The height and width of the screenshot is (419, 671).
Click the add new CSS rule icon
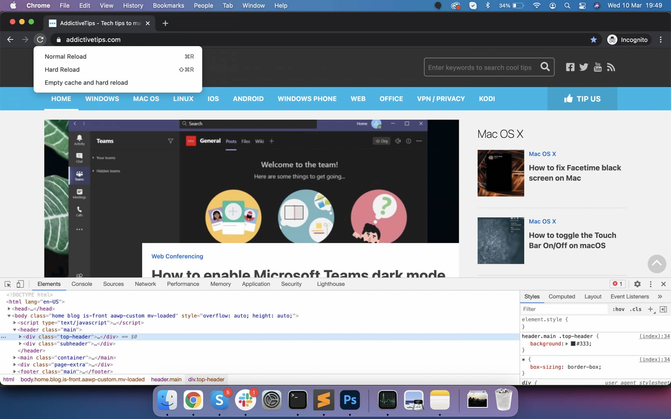point(650,309)
